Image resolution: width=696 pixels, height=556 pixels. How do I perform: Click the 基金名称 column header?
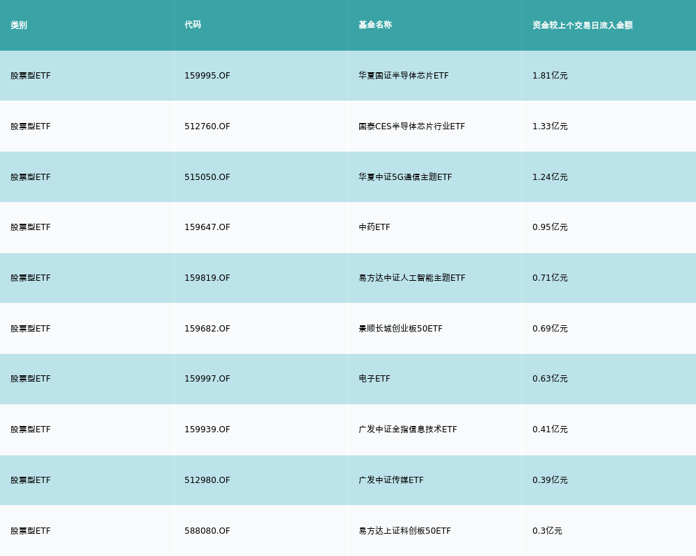375,25
